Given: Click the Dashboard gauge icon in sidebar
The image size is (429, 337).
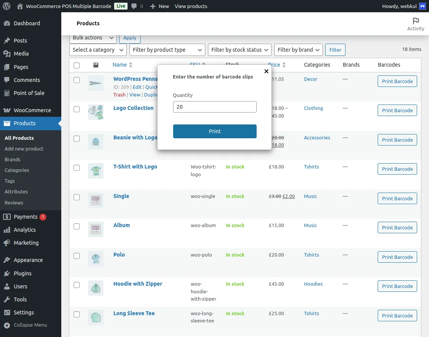Looking at the screenshot, I should (x=7, y=23).
